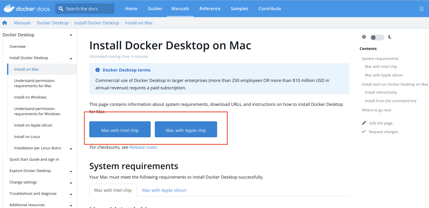Click the sidebar collapse icon at top right

point(421,9)
